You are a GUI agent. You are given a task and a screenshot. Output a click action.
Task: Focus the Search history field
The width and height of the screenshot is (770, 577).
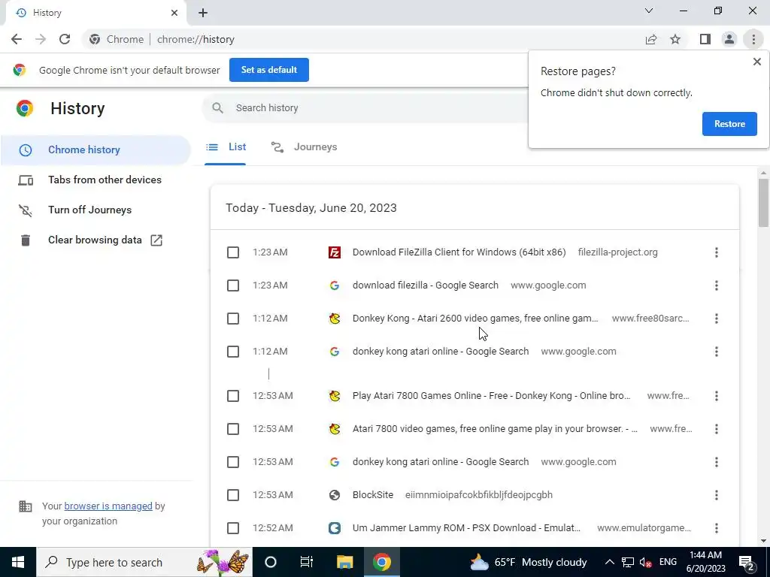click(x=366, y=108)
